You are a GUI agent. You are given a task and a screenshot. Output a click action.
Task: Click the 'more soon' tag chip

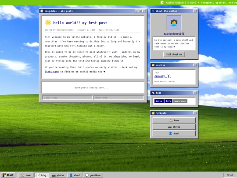coord(180,101)
